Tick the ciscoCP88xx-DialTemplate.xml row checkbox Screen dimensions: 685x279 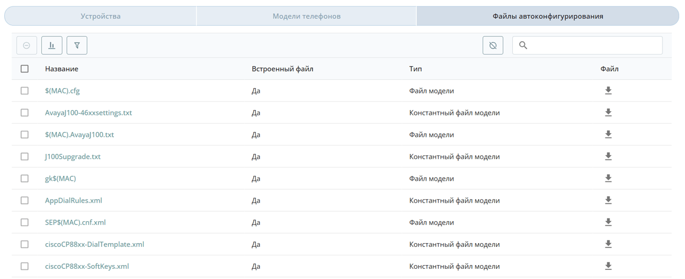pyautogui.click(x=25, y=244)
